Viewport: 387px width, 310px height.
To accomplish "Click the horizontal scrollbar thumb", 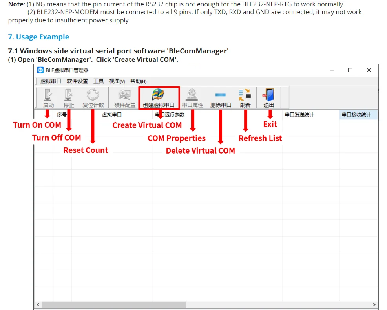I will pyautogui.click(x=114, y=304).
